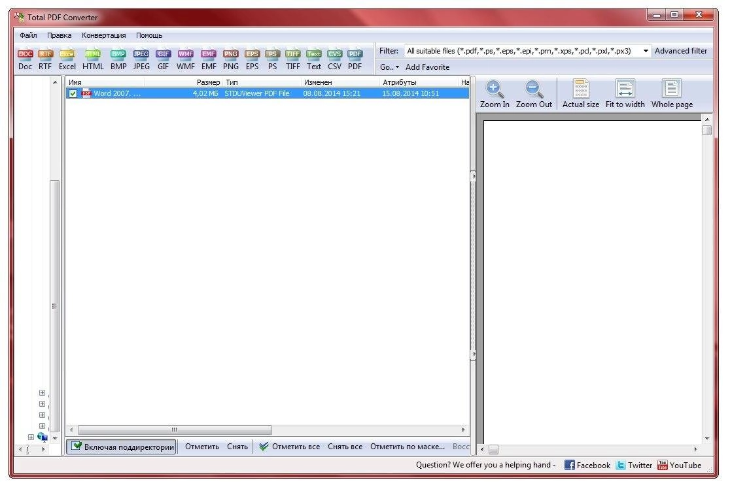The width and height of the screenshot is (730, 491).
Task: Select the Word 2007 file name
Action: 117,93
